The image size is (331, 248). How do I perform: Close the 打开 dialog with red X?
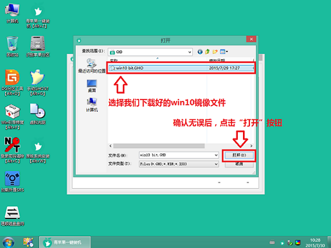pos(251,39)
